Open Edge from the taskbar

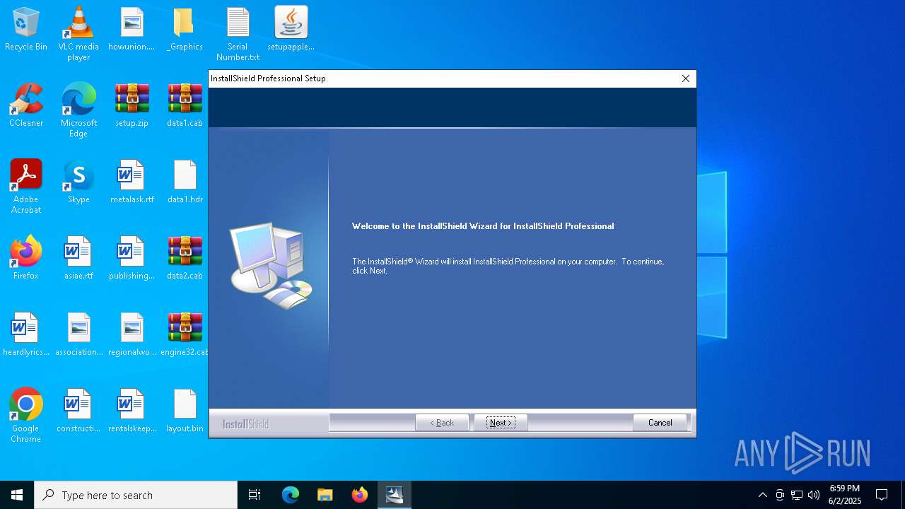(x=291, y=495)
